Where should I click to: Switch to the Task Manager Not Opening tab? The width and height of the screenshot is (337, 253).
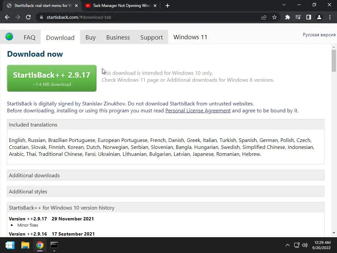point(121,6)
